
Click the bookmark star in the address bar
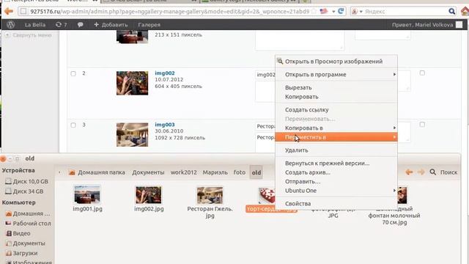click(314, 12)
